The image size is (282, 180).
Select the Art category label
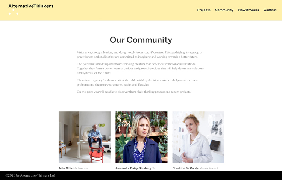155,168
